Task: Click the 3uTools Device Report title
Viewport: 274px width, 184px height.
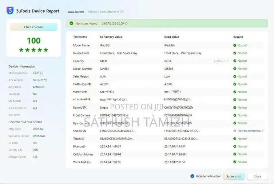Action: [x=38, y=11]
